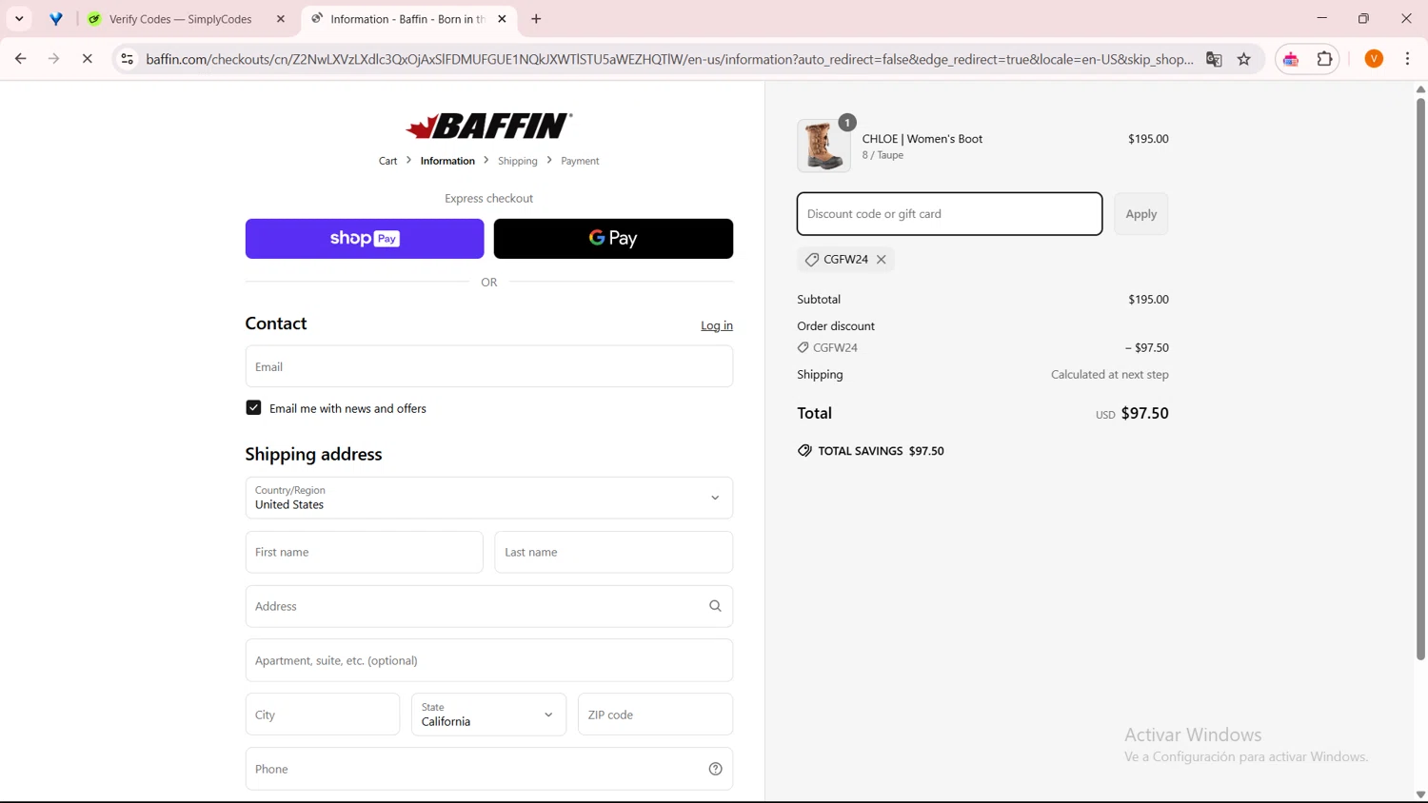
Task: Pay with Shop Pay button
Action: point(365,239)
